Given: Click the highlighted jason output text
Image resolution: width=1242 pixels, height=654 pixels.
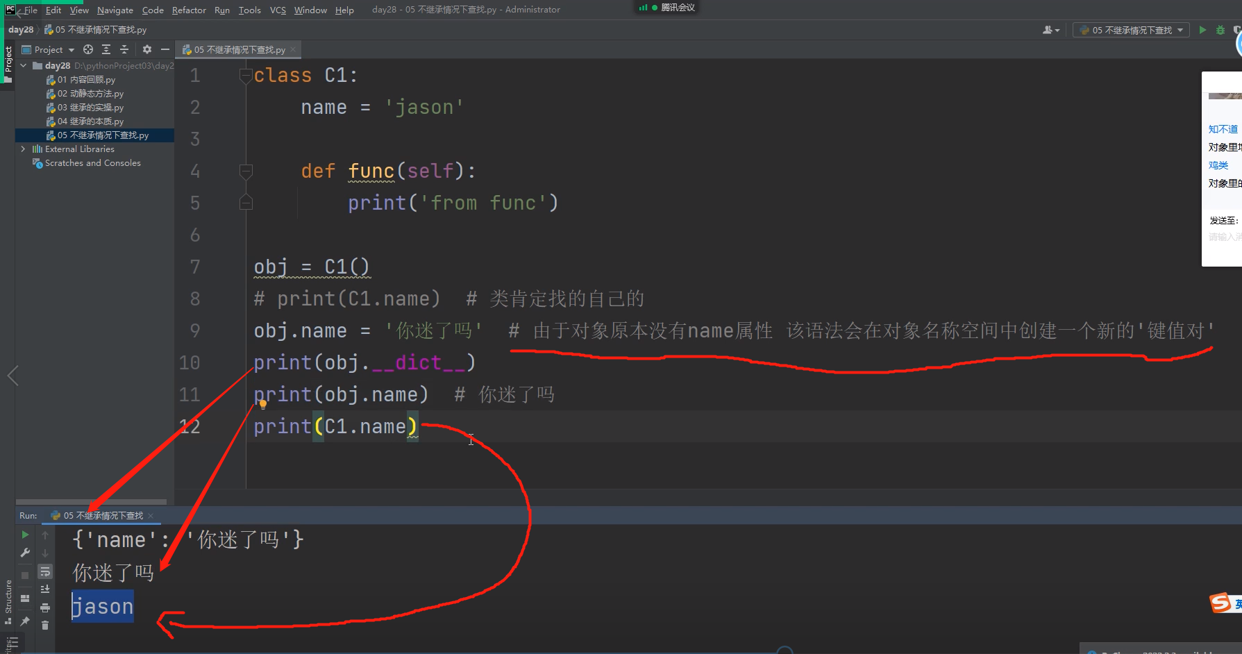Looking at the screenshot, I should click(103, 606).
